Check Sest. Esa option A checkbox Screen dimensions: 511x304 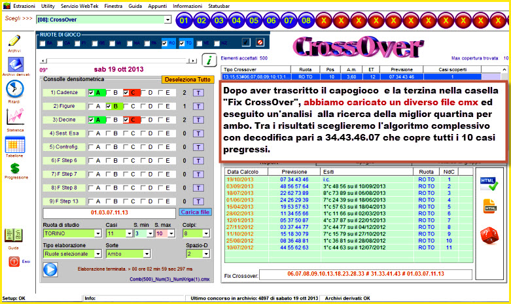tap(91, 133)
